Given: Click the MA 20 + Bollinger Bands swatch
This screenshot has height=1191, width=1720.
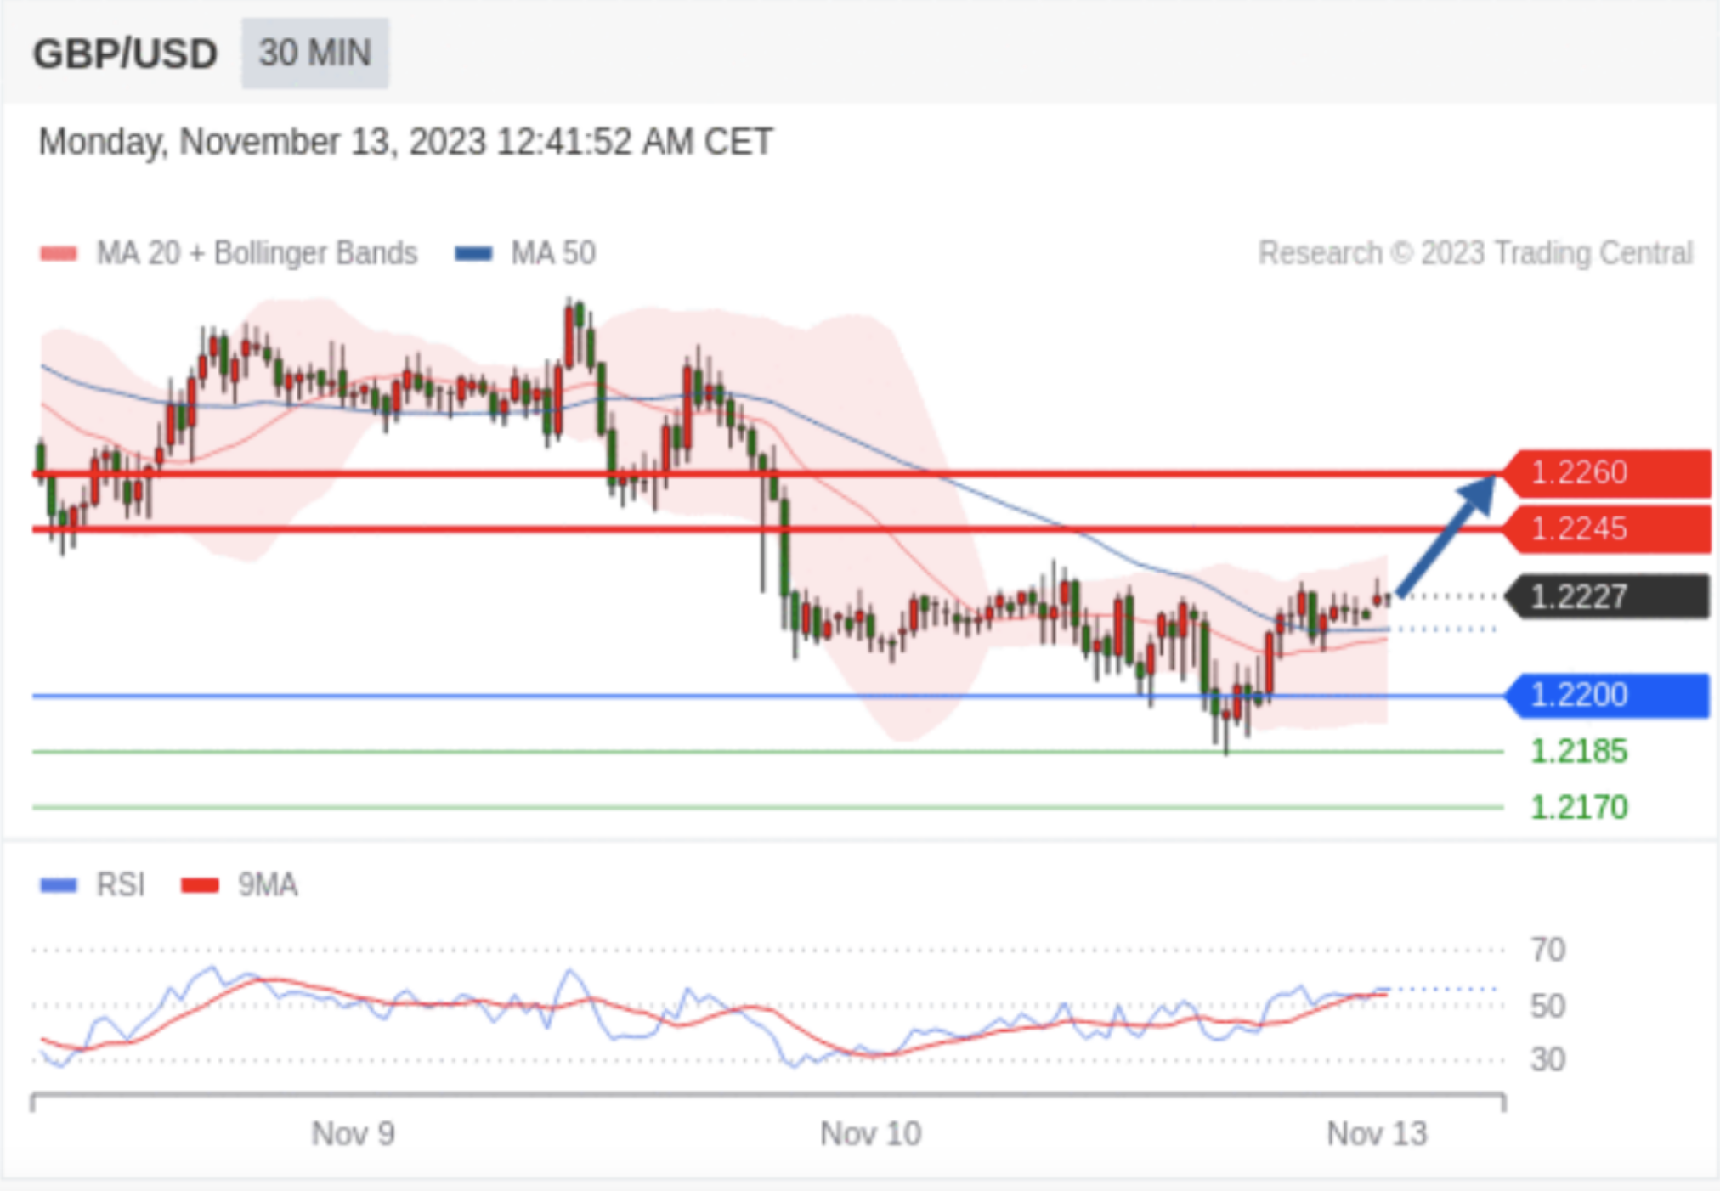Looking at the screenshot, I should 59,253.
